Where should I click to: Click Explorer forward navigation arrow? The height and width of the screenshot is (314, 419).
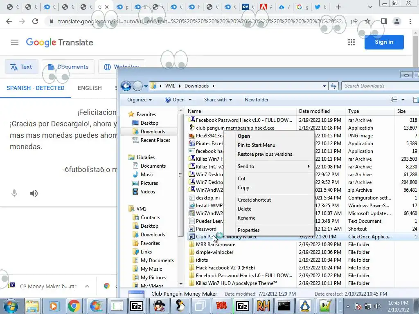tap(137, 86)
